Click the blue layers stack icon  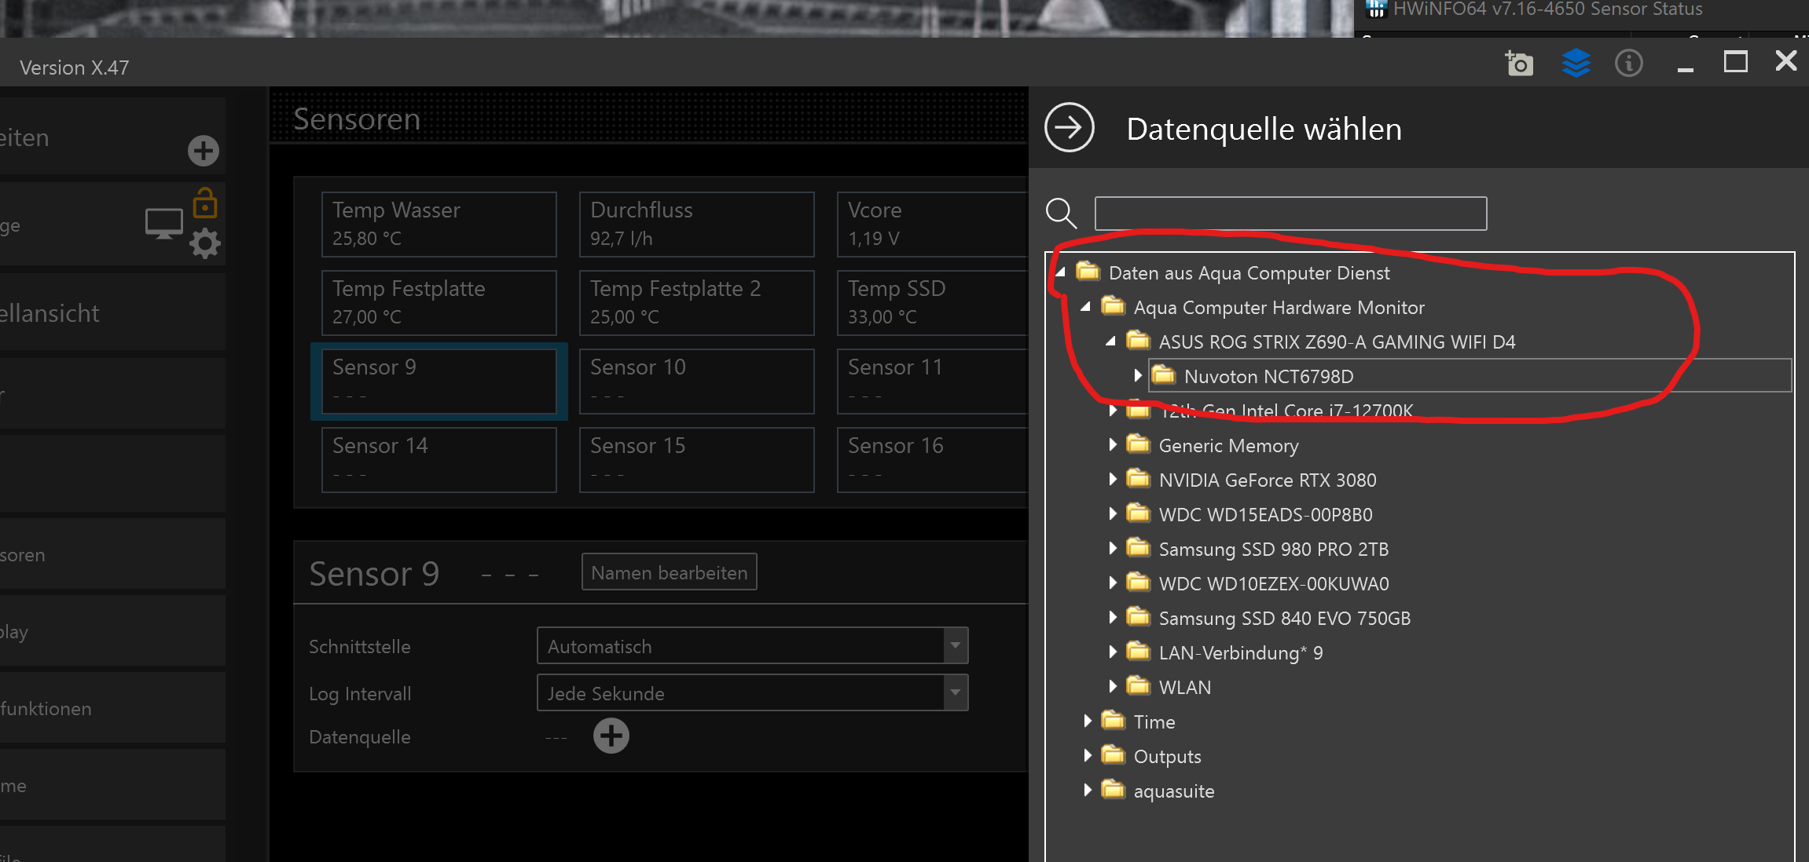tap(1576, 63)
